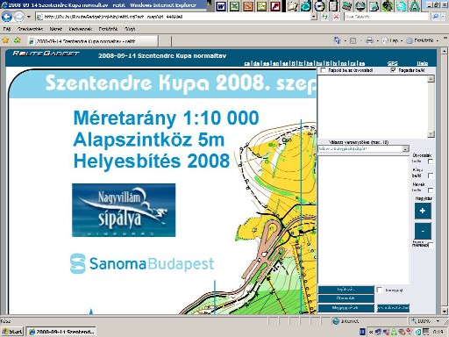Viewport: 449px width, 337px height.
Task: Open the Help link in RouteGadget header
Action: 423,63
